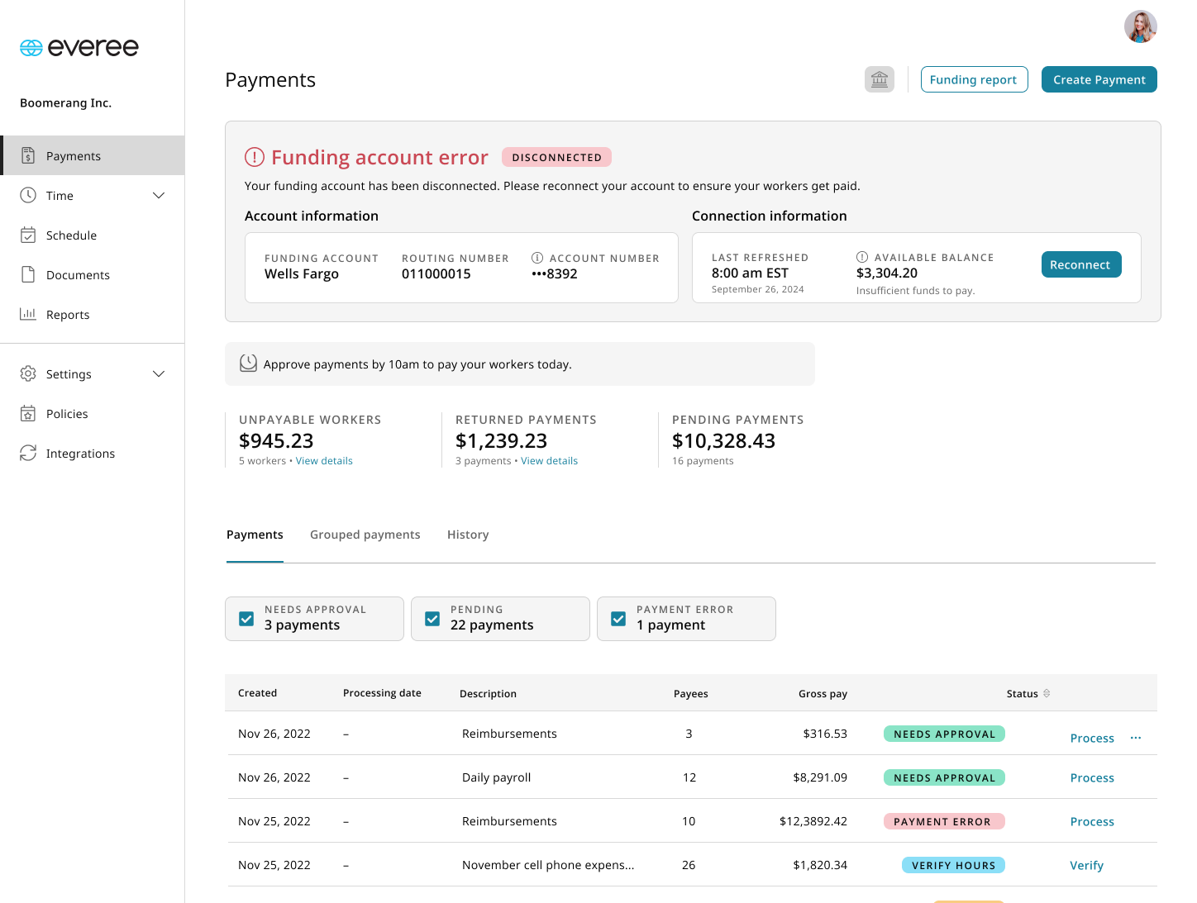Toggle the Needs Approval filter checkbox

(246, 619)
